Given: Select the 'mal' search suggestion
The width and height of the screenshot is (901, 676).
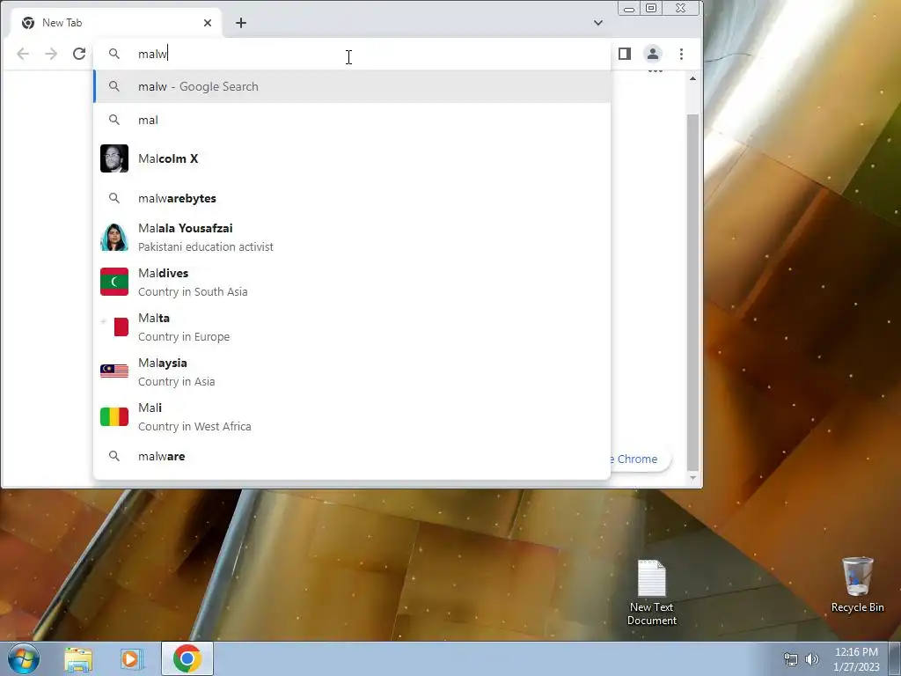Looking at the screenshot, I should tap(352, 120).
